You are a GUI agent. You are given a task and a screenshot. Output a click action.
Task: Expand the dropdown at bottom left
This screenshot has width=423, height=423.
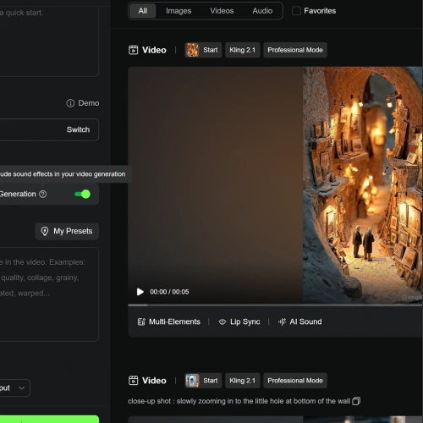tap(14, 388)
